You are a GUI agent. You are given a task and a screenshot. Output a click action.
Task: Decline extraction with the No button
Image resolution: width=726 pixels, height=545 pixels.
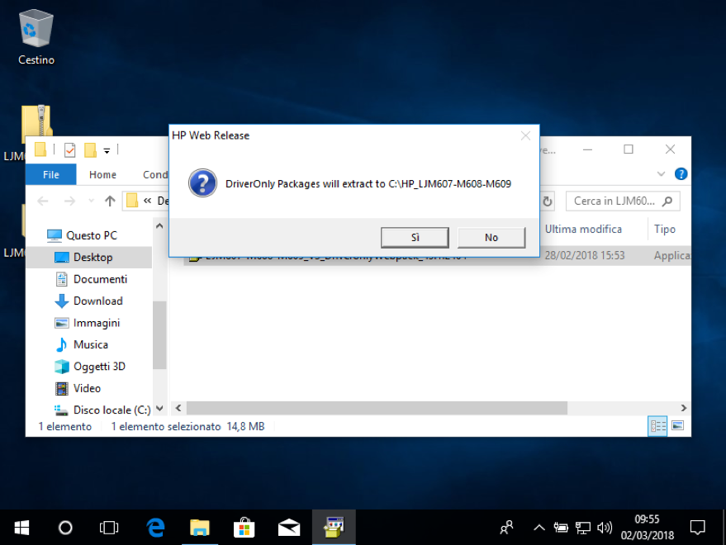click(x=491, y=238)
